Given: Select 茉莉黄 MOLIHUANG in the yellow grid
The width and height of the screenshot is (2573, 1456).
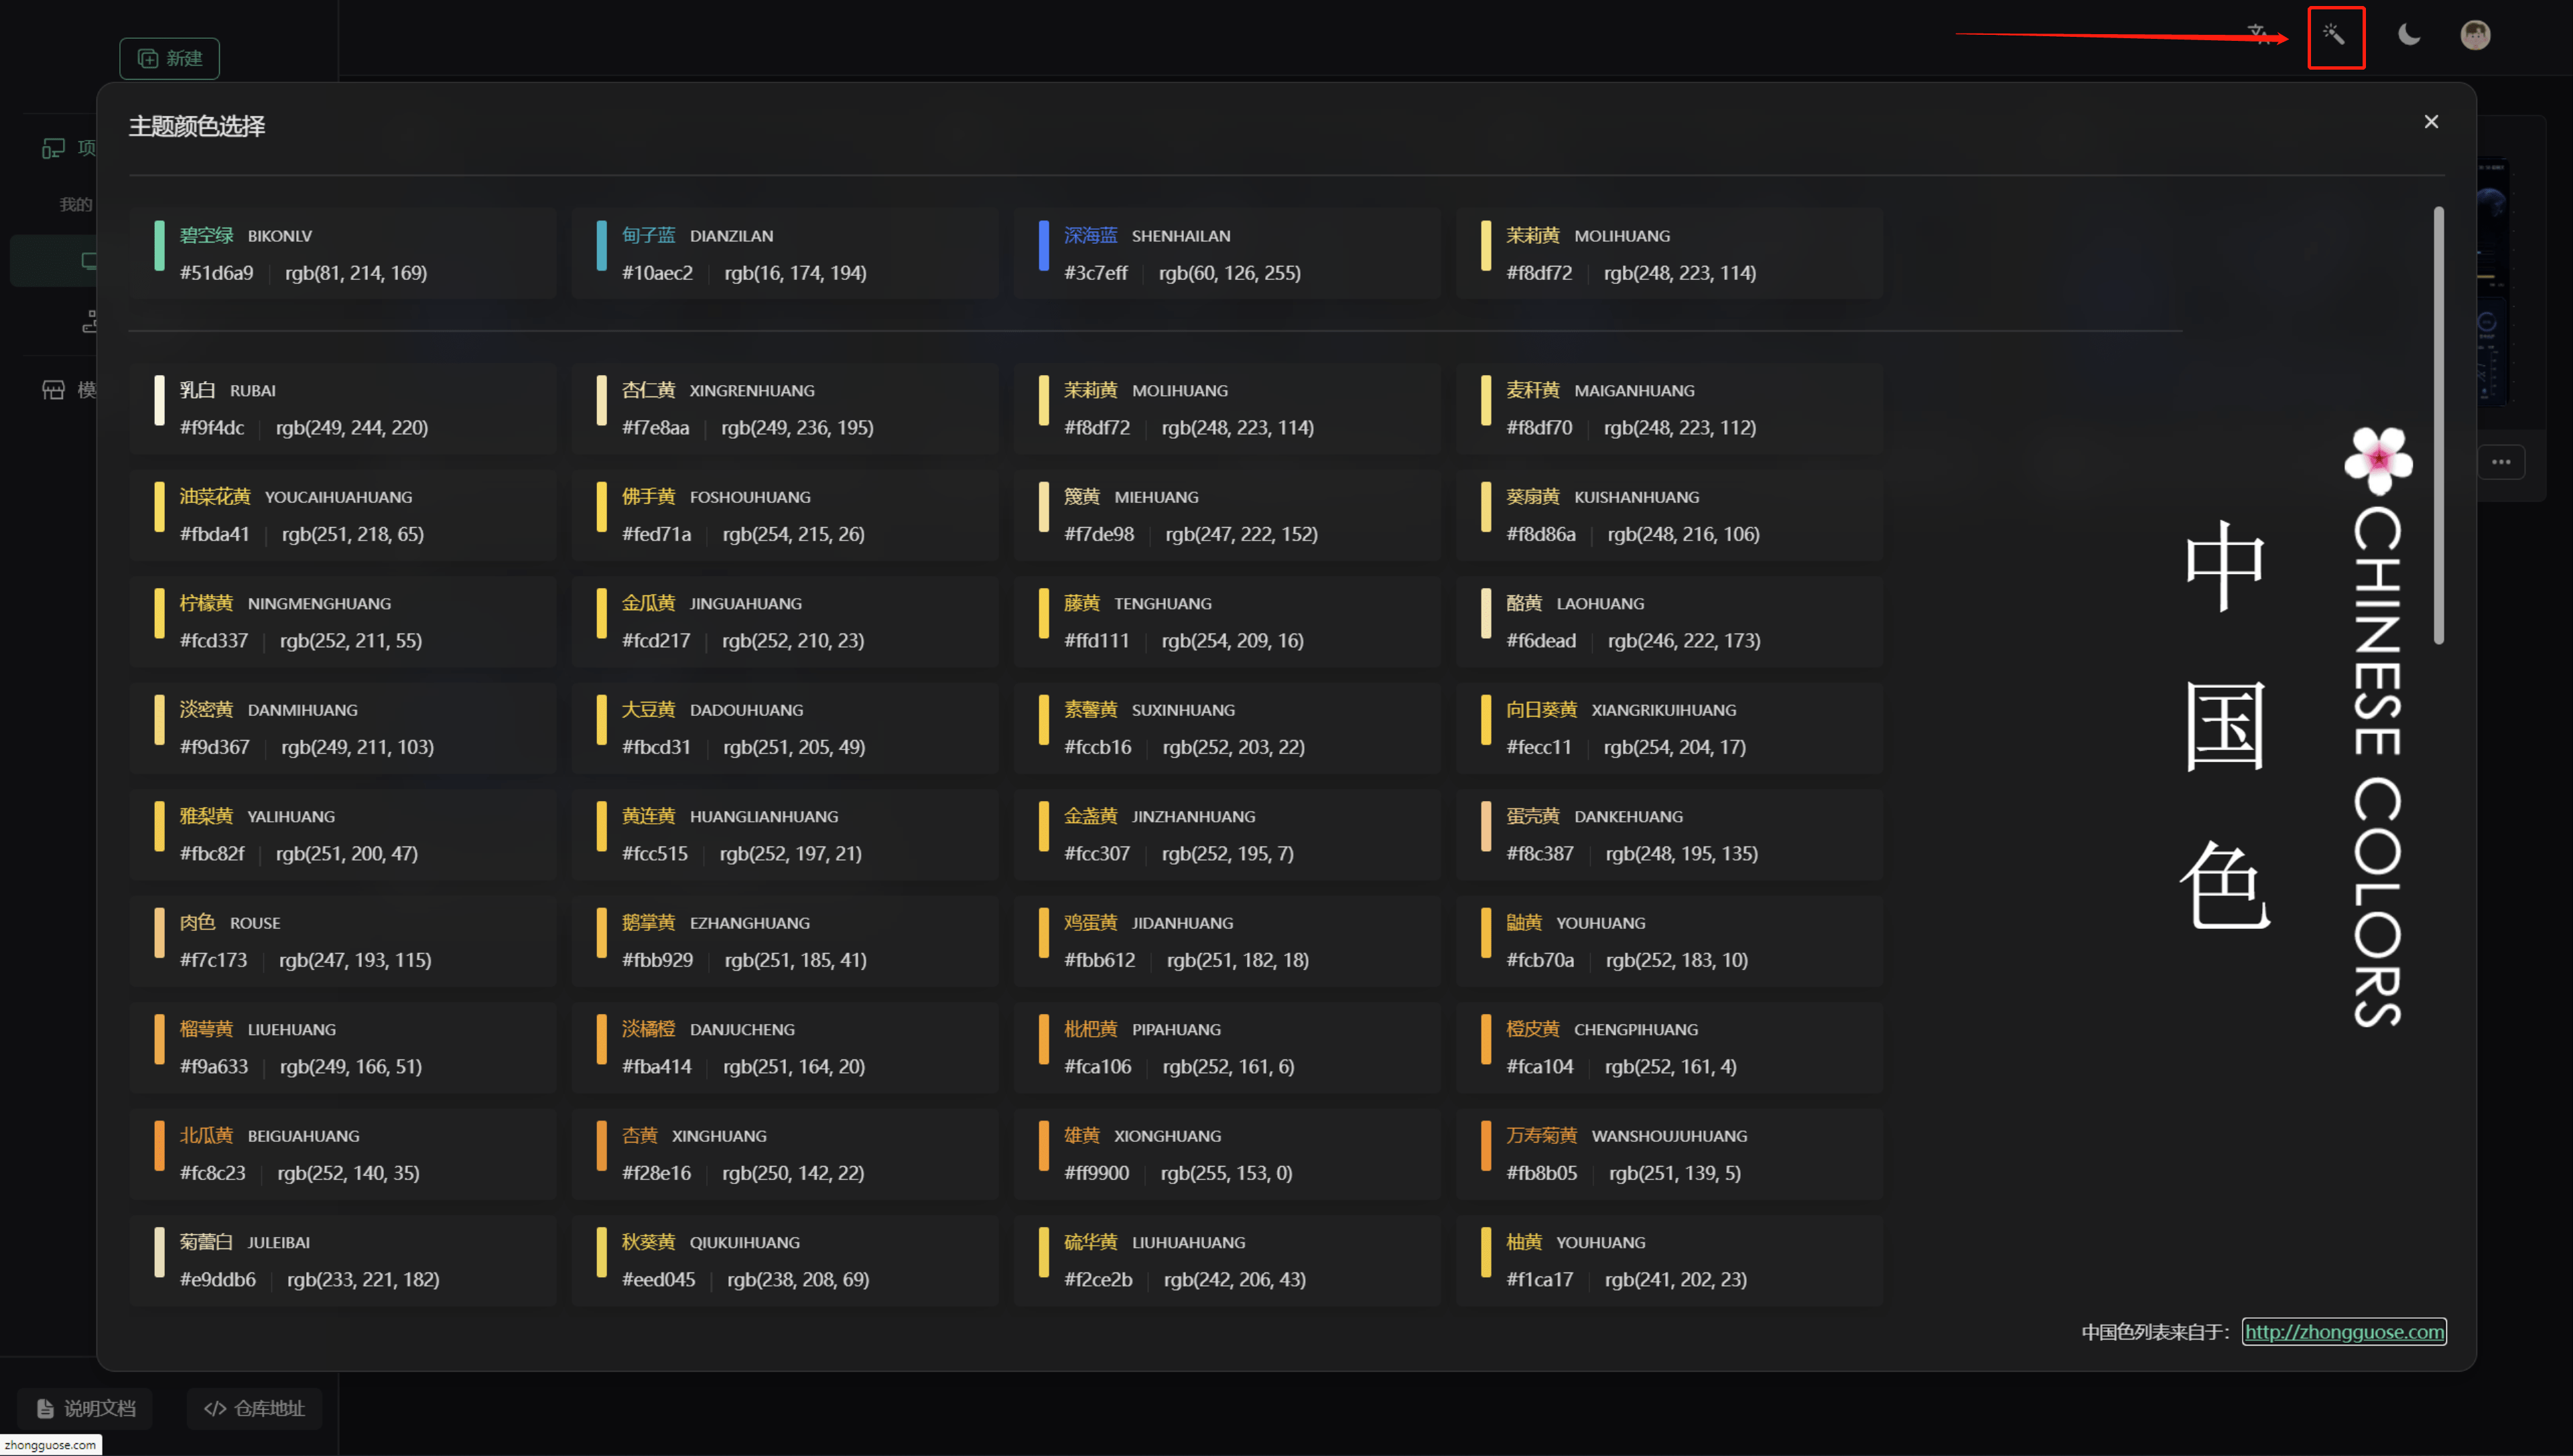Looking at the screenshot, I should [1226, 408].
